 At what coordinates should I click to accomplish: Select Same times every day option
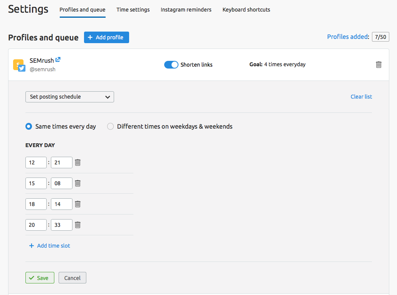pyautogui.click(x=29, y=126)
